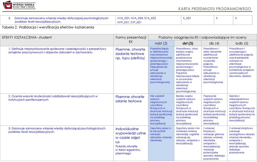
Task: Select the 'bdb (5)' grade header
Action: coord(242,43)
